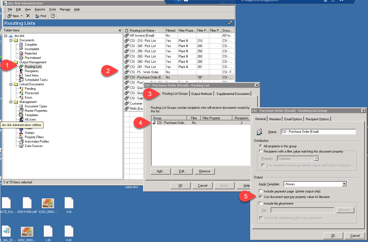The image size is (368, 242).
Task: Select Complete under Documents tree
Action: click(31, 45)
